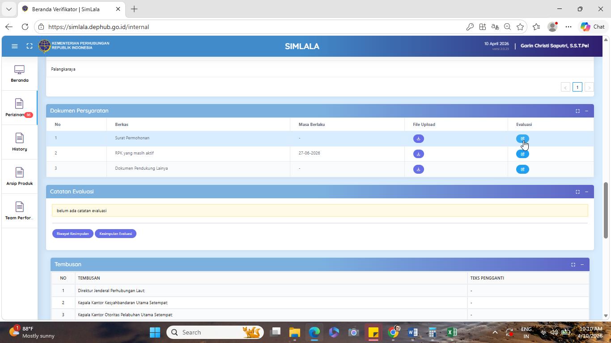This screenshot has height=343, width=611.
Task: Open Copilot Chat button
Action: 593,27
